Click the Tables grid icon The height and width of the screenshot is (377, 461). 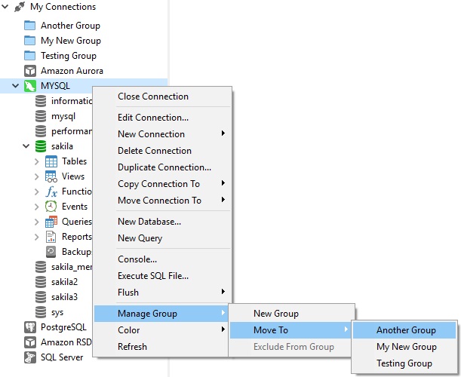pos(51,161)
